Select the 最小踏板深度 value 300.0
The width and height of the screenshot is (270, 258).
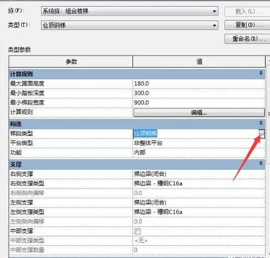pos(141,93)
